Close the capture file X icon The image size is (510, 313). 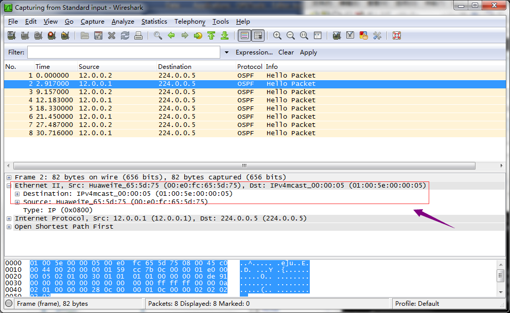click(112, 35)
